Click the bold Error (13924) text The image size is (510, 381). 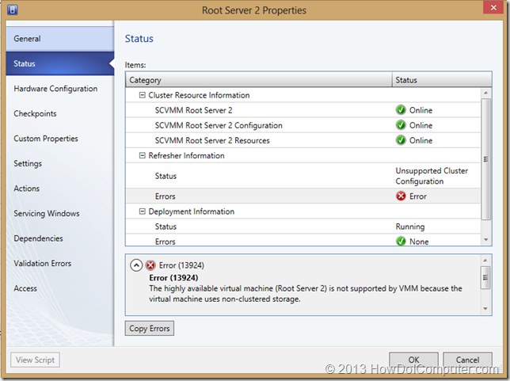173,278
